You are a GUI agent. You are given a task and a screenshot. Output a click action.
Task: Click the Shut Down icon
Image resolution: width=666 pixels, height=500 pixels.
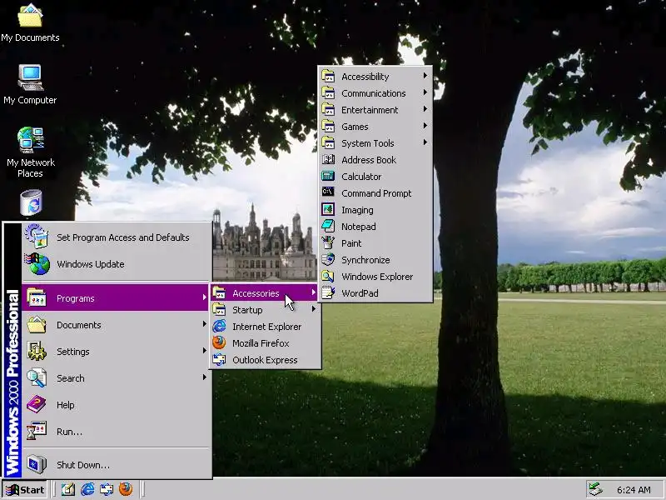pyautogui.click(x=37, y=464)
